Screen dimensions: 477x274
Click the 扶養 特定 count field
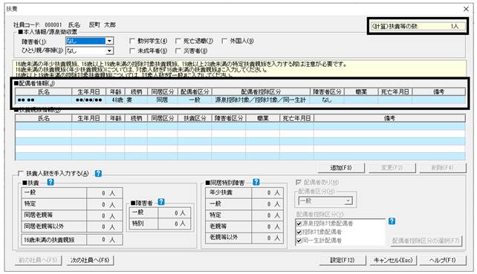click(x=104, y=204)
